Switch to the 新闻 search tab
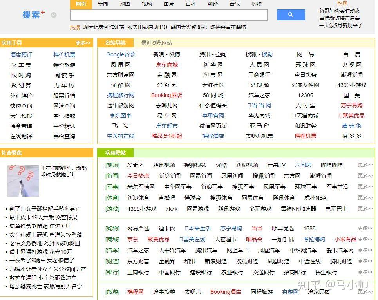The width and height of the screenshot is (378, 300). tap(103, 4)
